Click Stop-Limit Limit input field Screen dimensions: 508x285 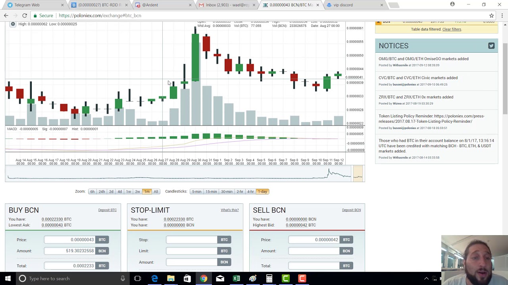click(192, 251)
